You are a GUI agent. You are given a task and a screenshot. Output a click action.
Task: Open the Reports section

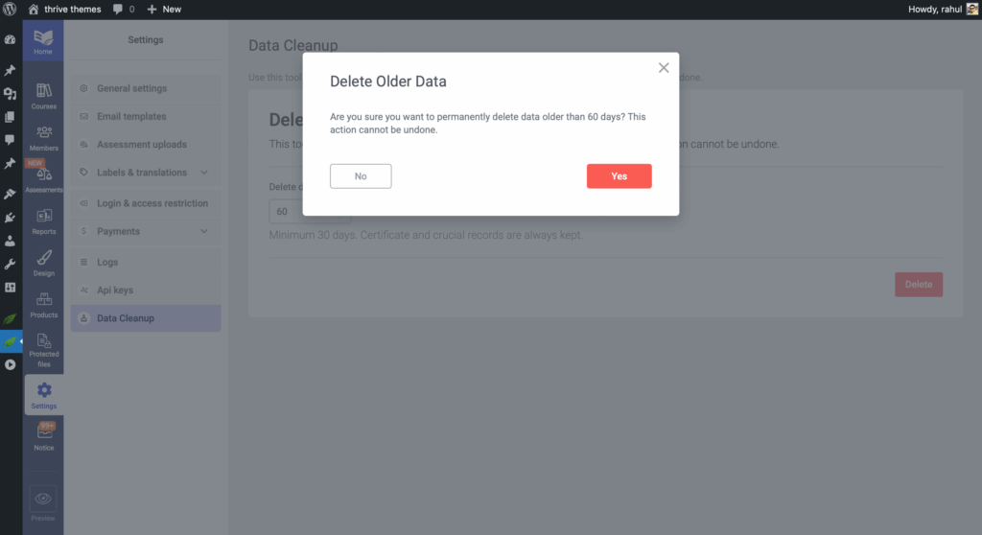(x=44, y=221)
